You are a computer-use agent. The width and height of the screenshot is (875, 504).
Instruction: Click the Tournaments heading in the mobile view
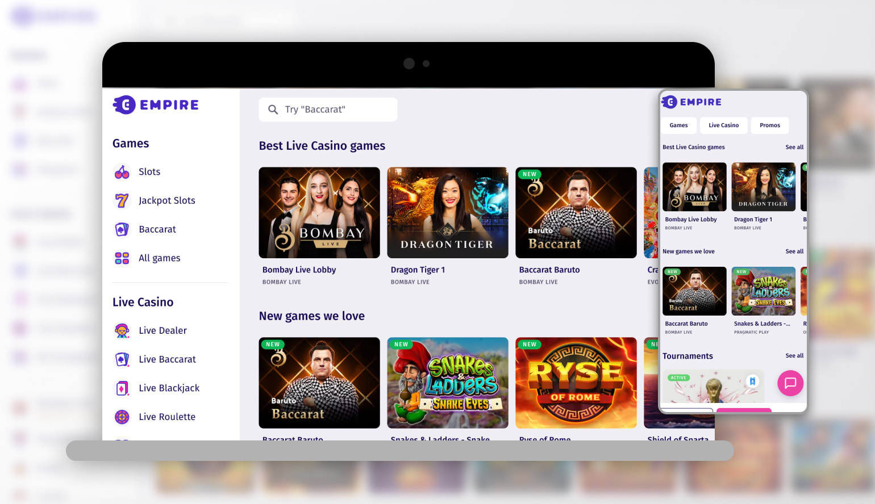688,356
